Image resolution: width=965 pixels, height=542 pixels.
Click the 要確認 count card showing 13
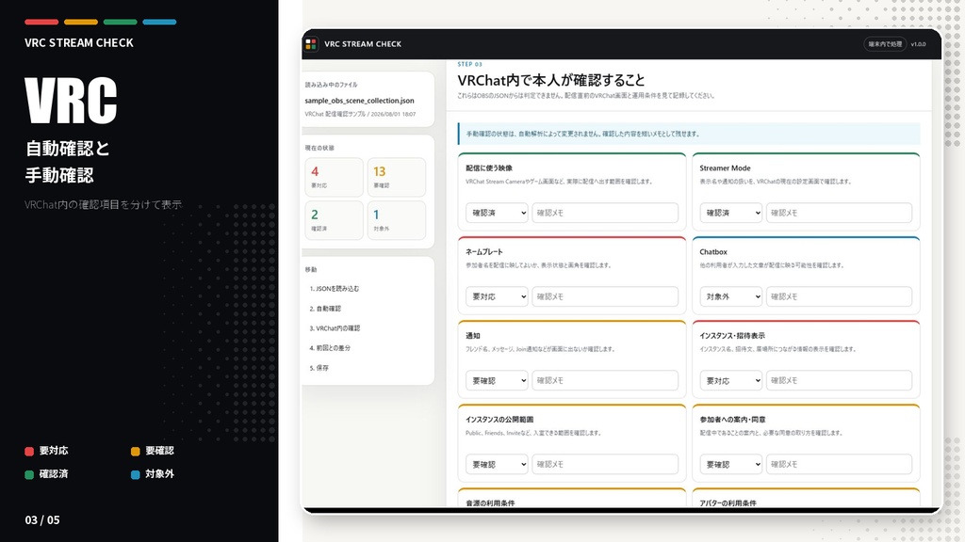397,177
